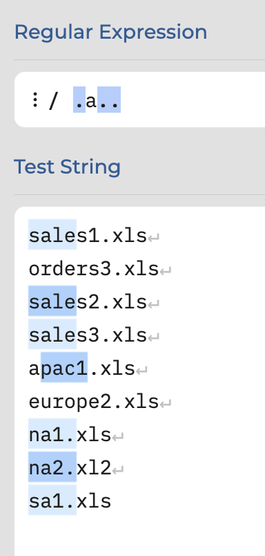Click the highlighted match in sales1.xls
265x556 pixels.
pyautogui.click(x=52, y=234)
